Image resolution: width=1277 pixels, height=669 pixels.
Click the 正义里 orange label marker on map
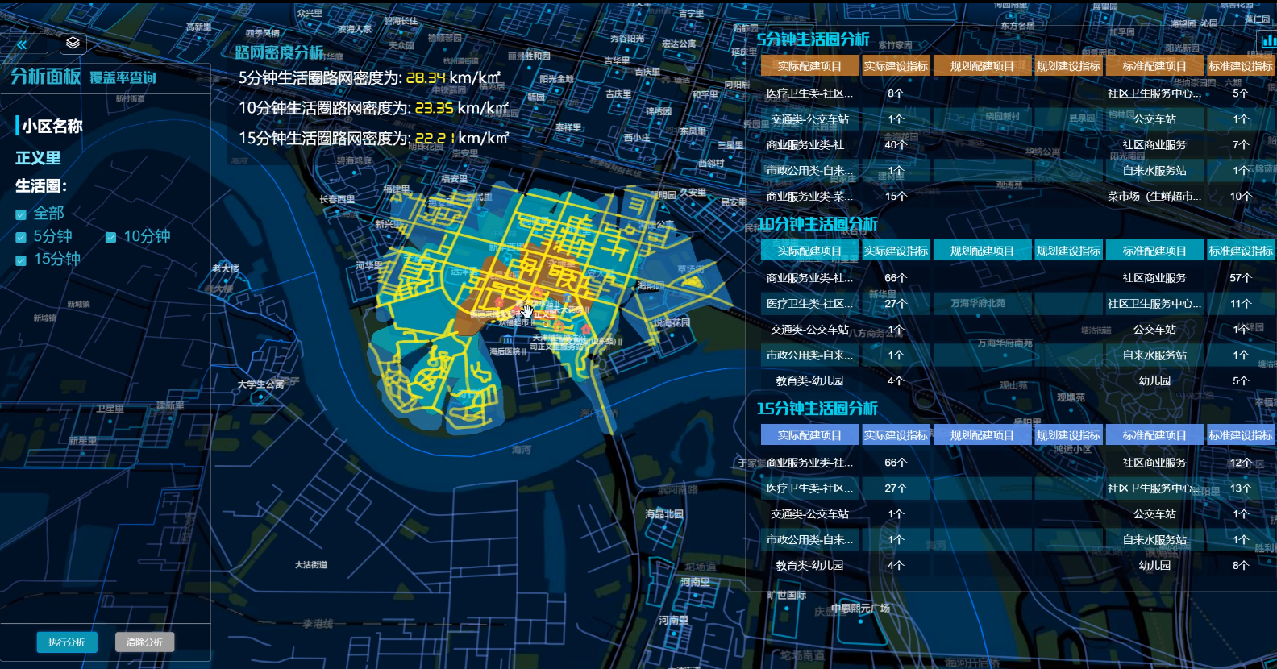pyautogui.click(x=544, y=314)
